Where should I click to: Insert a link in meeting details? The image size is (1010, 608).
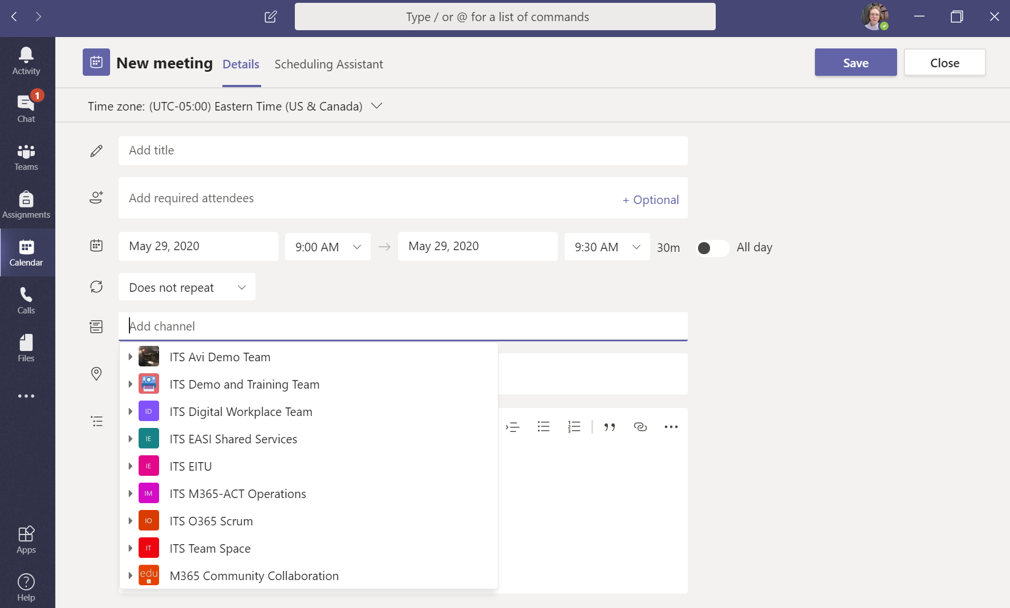[x=640, y=427]
